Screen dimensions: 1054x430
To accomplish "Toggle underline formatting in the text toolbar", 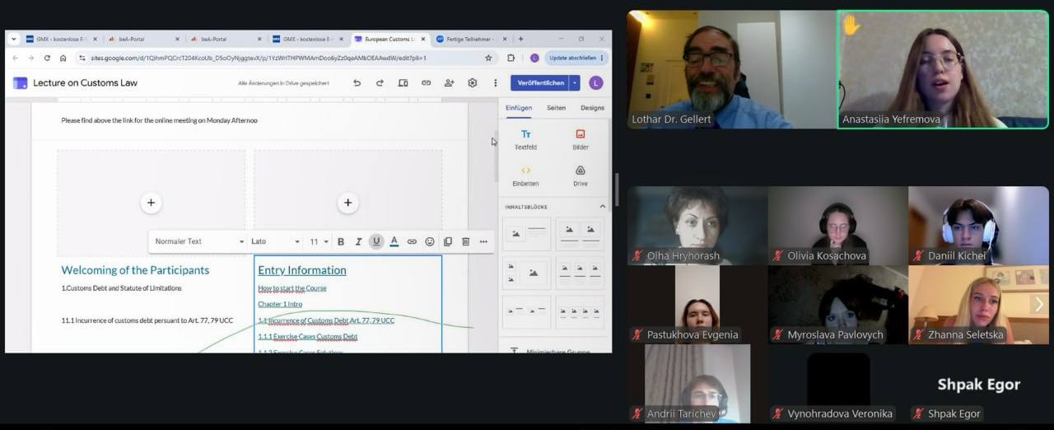I will coord(376,241).
